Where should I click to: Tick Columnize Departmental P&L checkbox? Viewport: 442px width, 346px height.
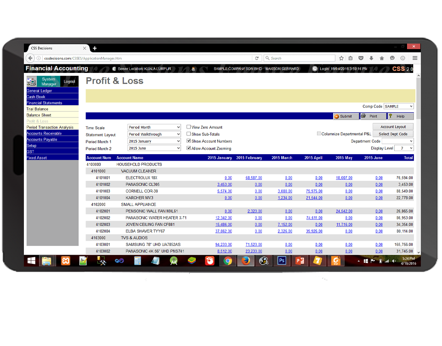[319, 134]
